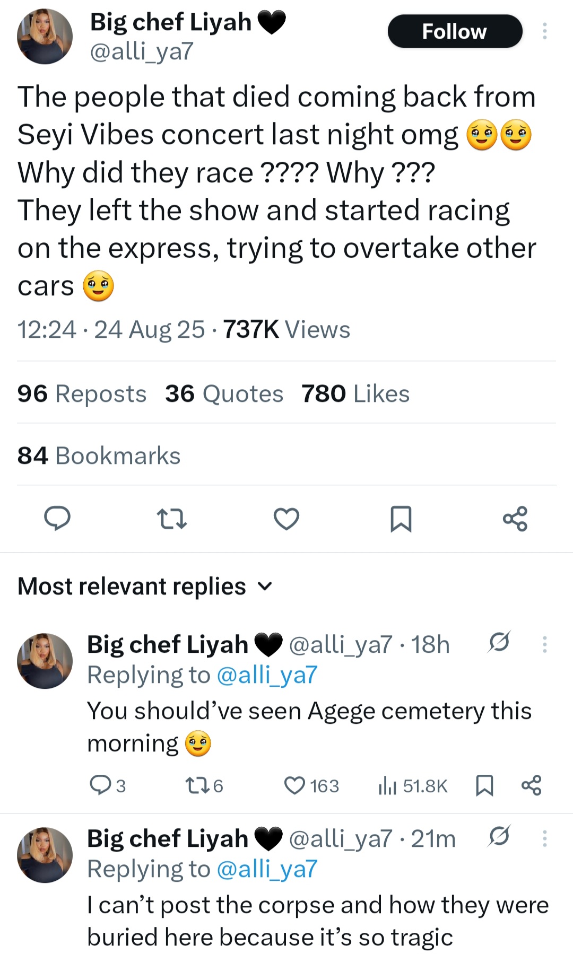Open Big chef Liyah's profile picture at top
573x954 pixels.
pyautogui.click(x=45, y=37)
